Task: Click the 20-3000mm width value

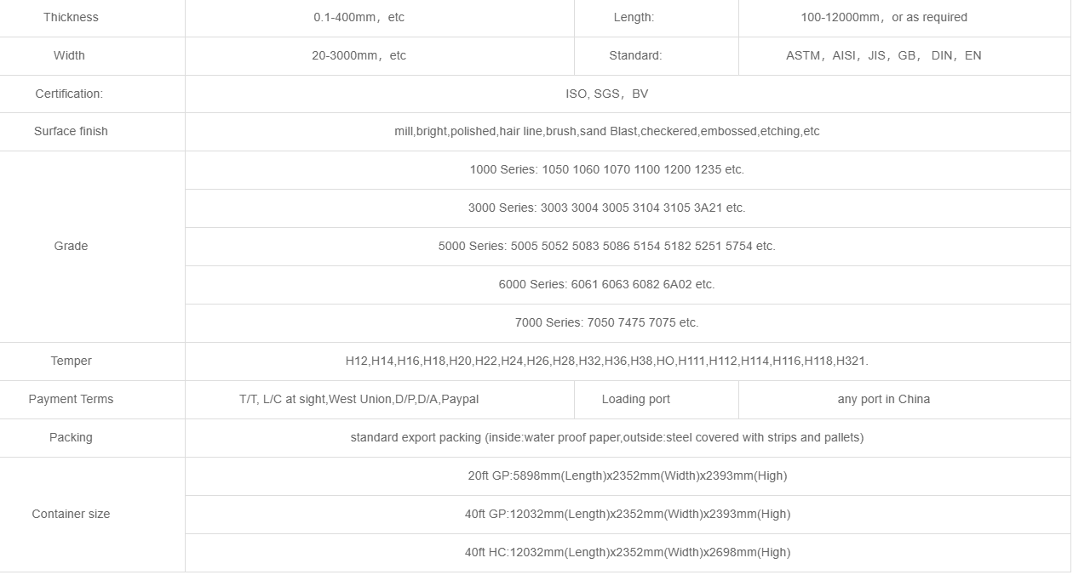Action: click(x=359, y=55)
